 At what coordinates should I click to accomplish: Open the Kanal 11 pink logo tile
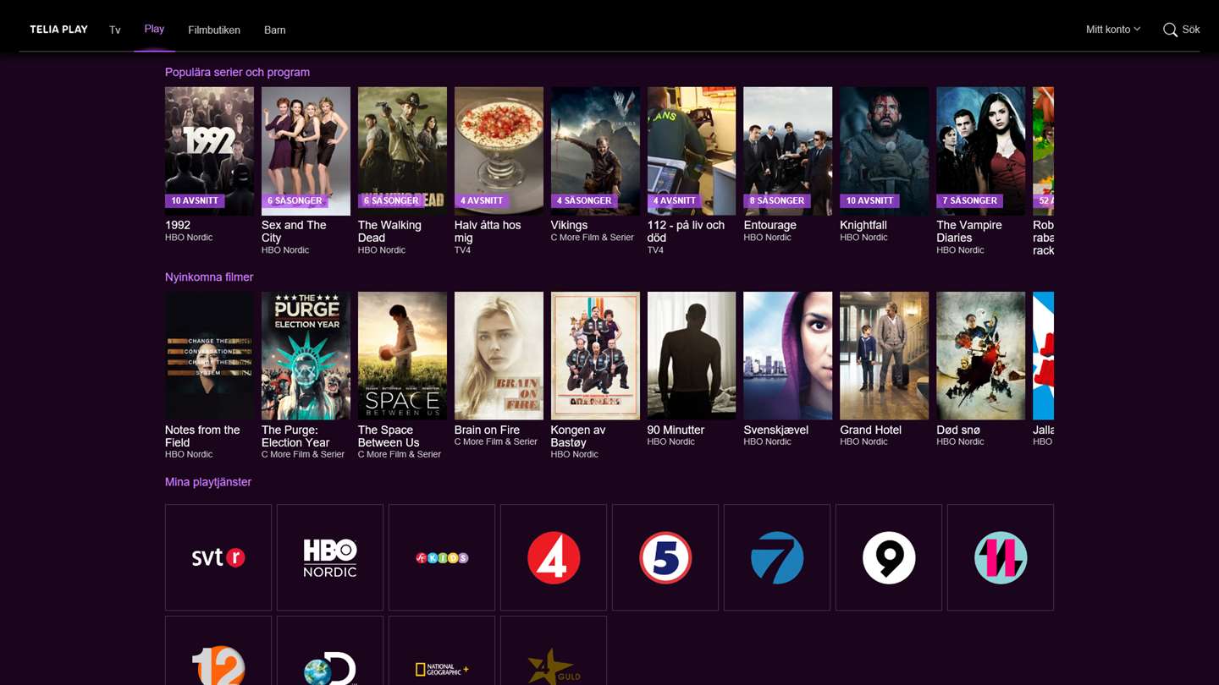click(x=1001, y=557)
